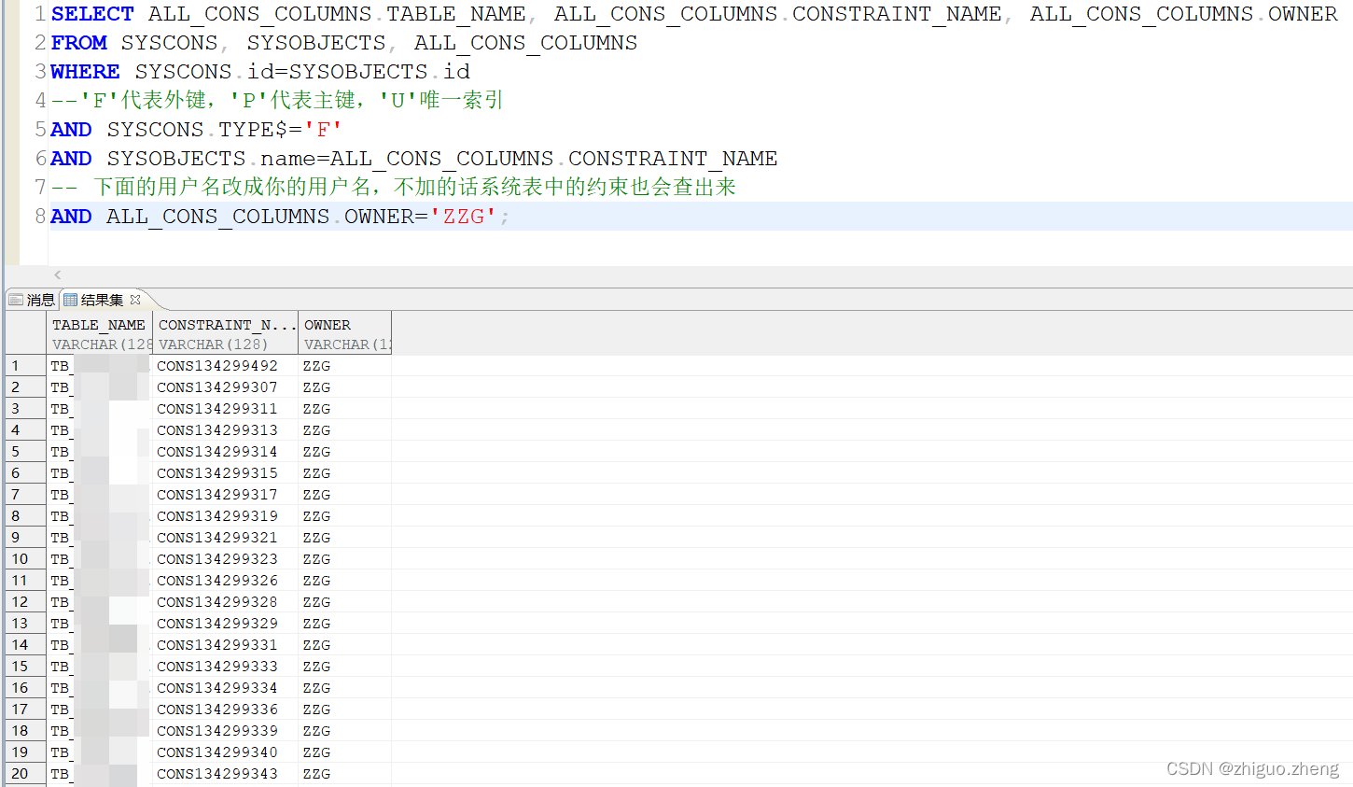This screenshot has height=787, width=1353.
Task: Click cell CONS134299492
Action: pos(225,366)
